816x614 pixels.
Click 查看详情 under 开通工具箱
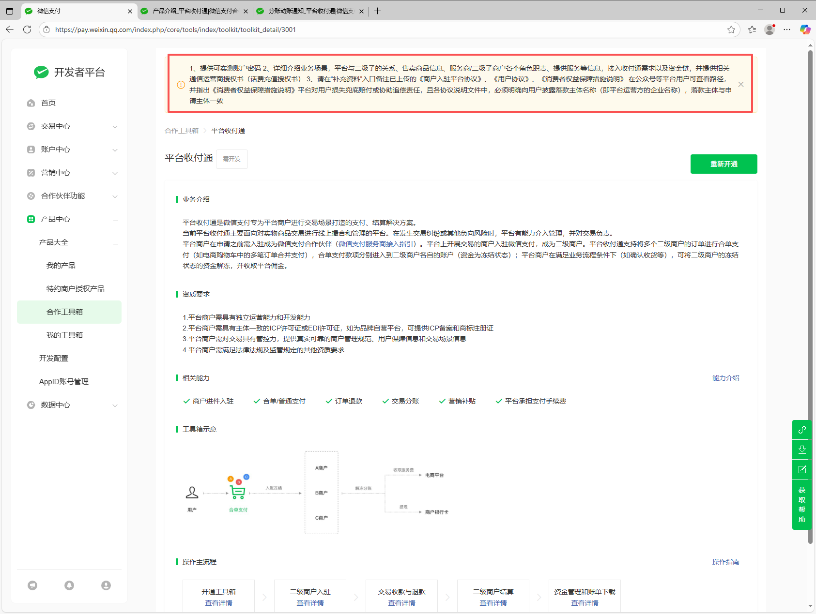218,603
